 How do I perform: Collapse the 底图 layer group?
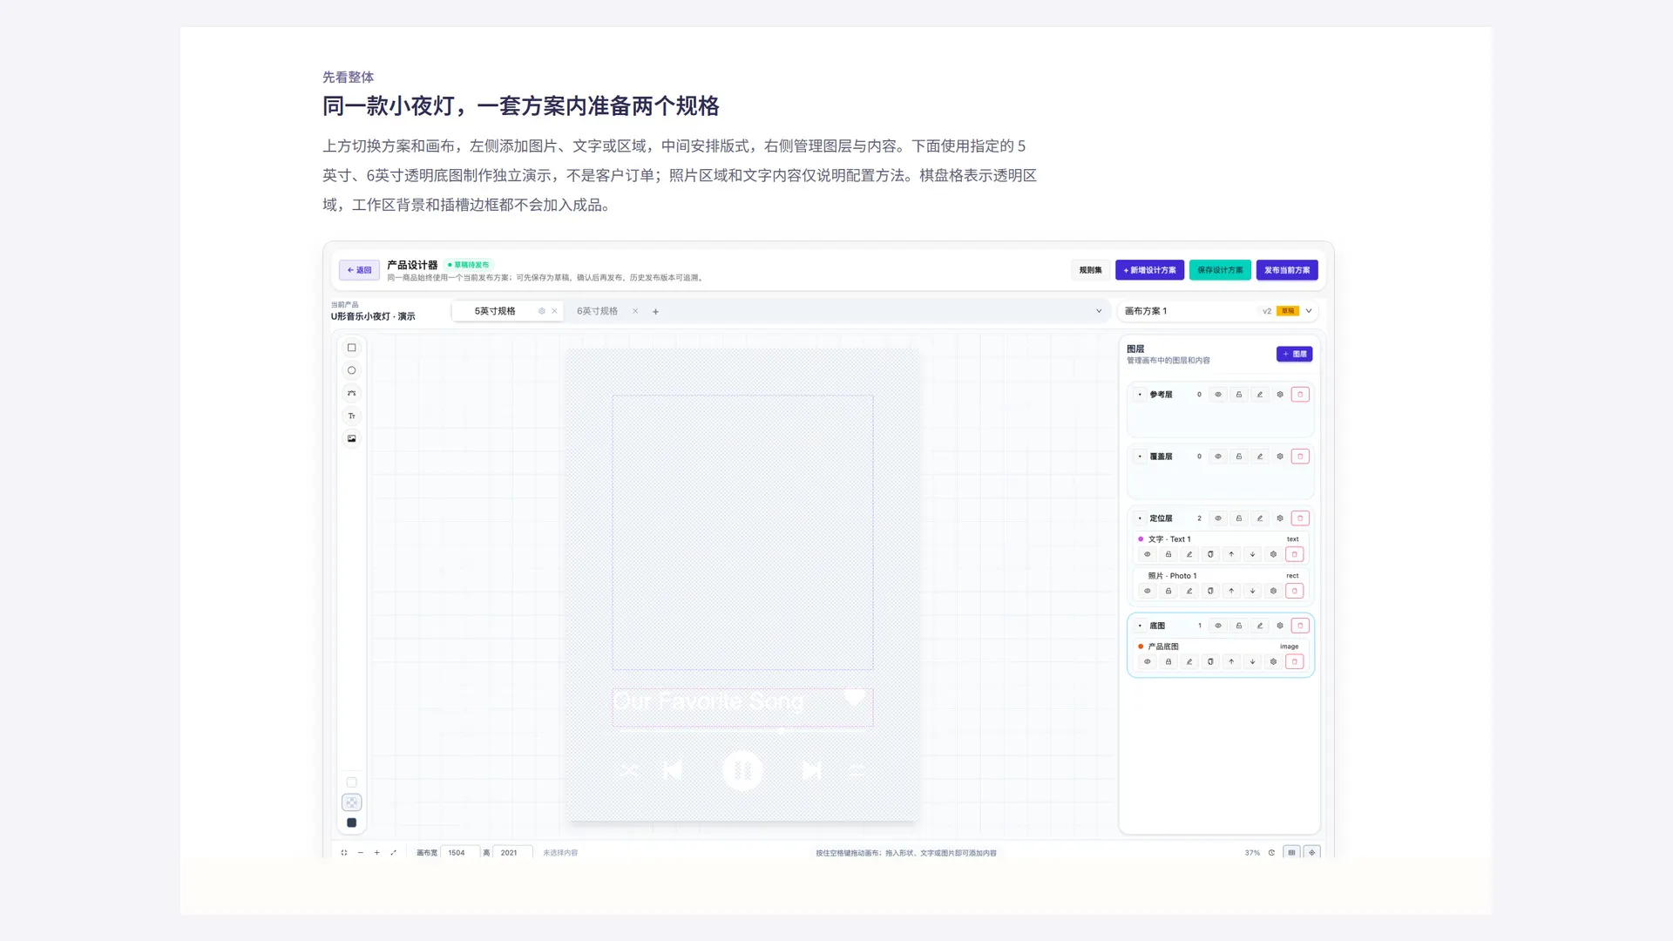1140,626
